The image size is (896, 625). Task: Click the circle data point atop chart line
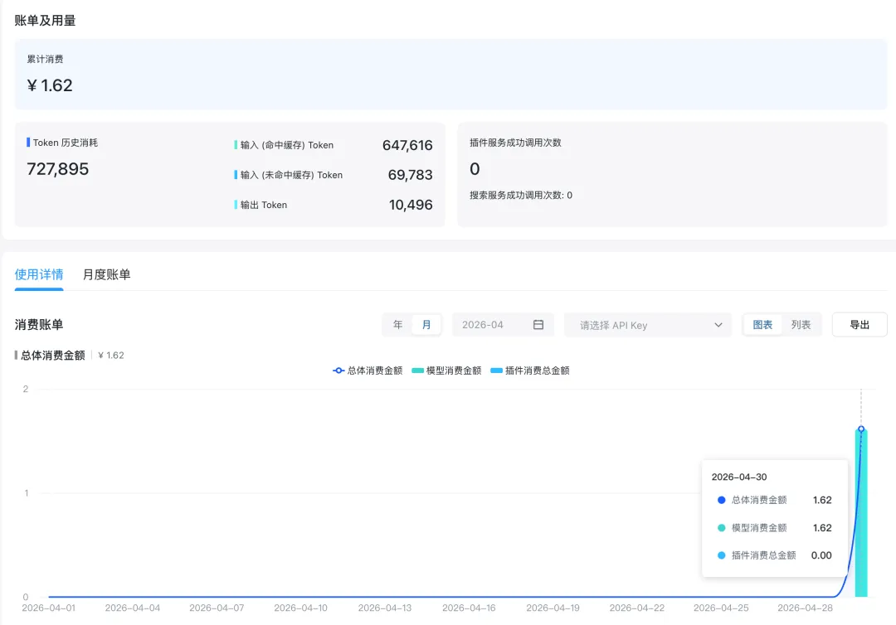(x=861, y=429)
